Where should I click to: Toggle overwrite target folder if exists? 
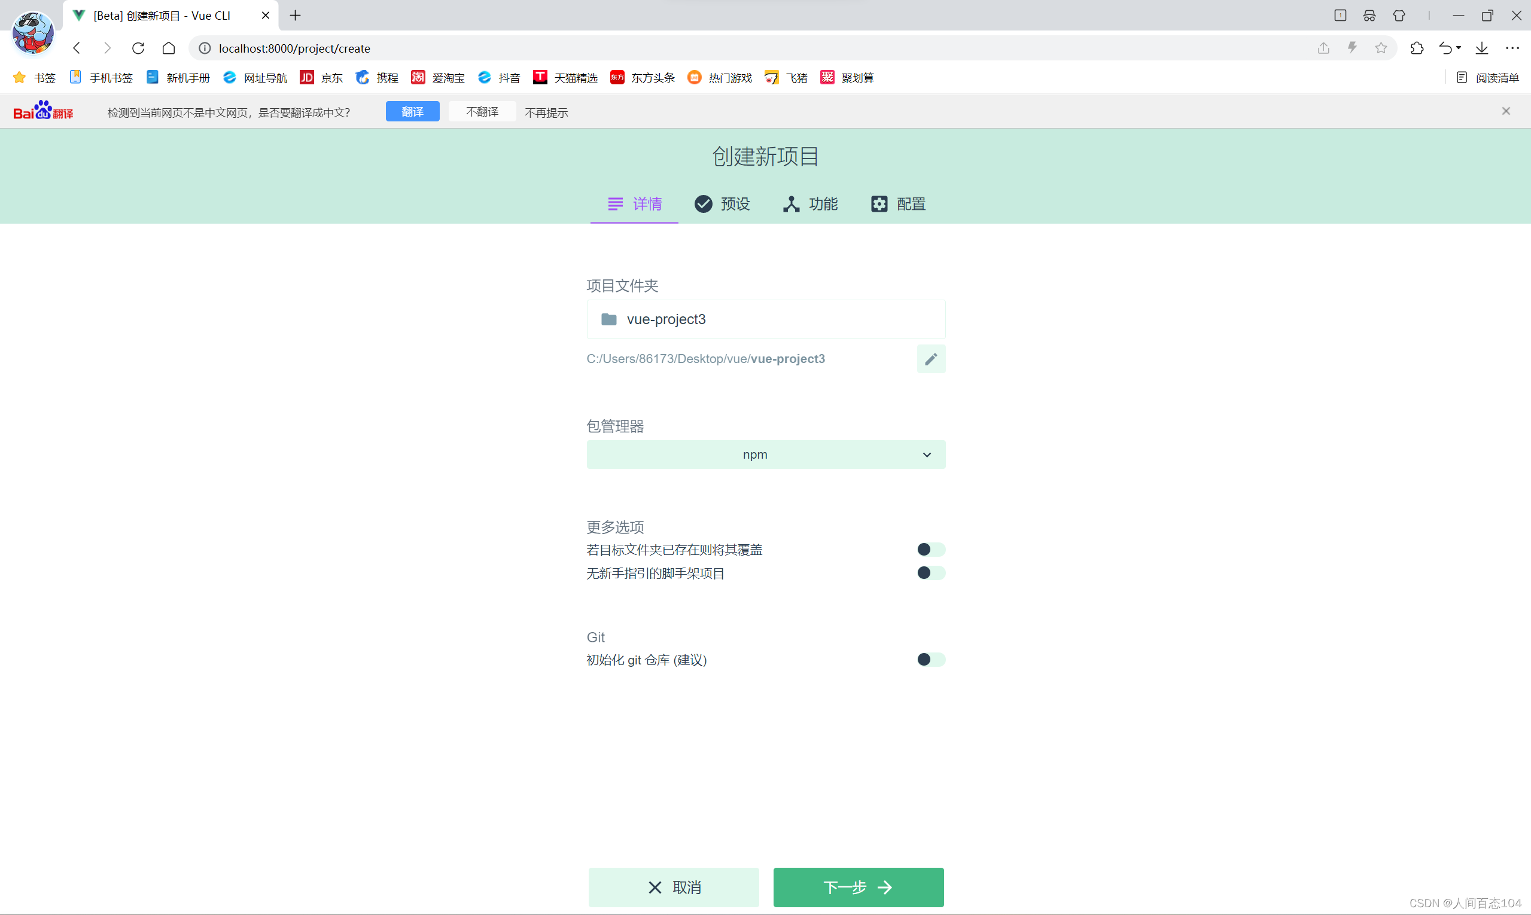point(930,550)
